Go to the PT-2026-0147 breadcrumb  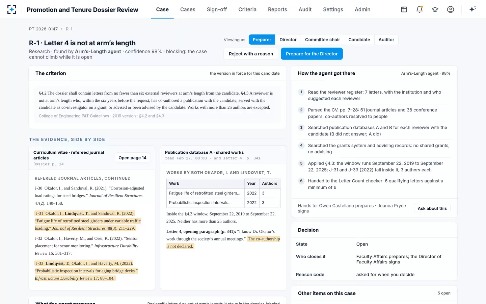click(43, 29)
